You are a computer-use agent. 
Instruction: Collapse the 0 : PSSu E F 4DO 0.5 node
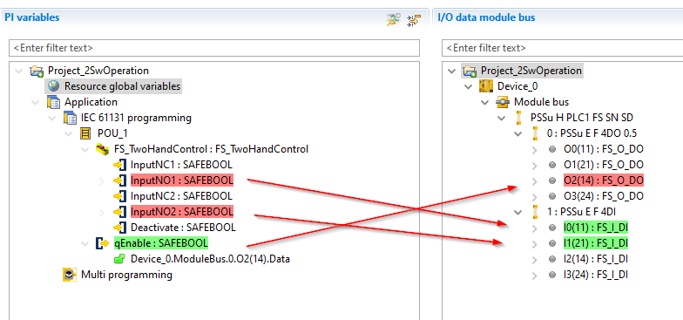[x=517, y=134]
